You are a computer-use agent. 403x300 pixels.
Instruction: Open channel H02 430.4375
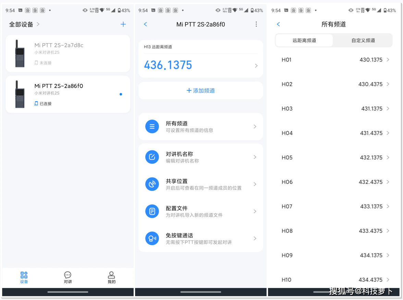tap(334, 84)
